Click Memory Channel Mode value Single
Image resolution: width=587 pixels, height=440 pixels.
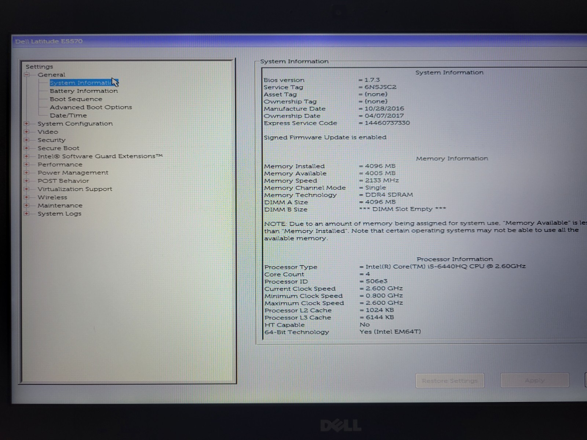[x=375, y=188]
